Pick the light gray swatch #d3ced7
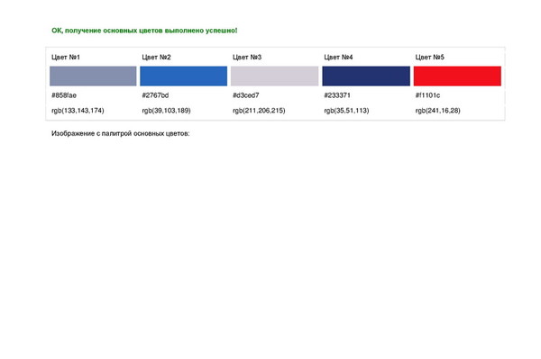The width and height of the screenshot is (541, 359). pyautogui.click(x=275, y=76)
